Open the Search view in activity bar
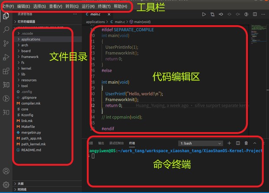269x193 pixels. pos(6,30)
